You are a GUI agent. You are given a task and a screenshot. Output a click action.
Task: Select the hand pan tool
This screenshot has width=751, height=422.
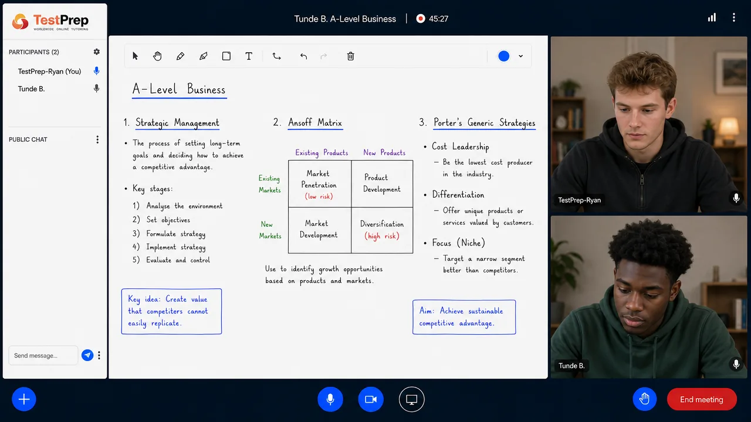pos(157,56)
